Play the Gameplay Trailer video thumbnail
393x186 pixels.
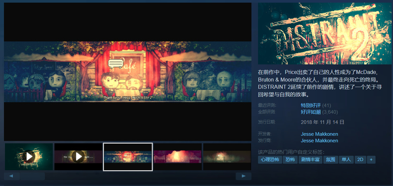tap(29, 157)
